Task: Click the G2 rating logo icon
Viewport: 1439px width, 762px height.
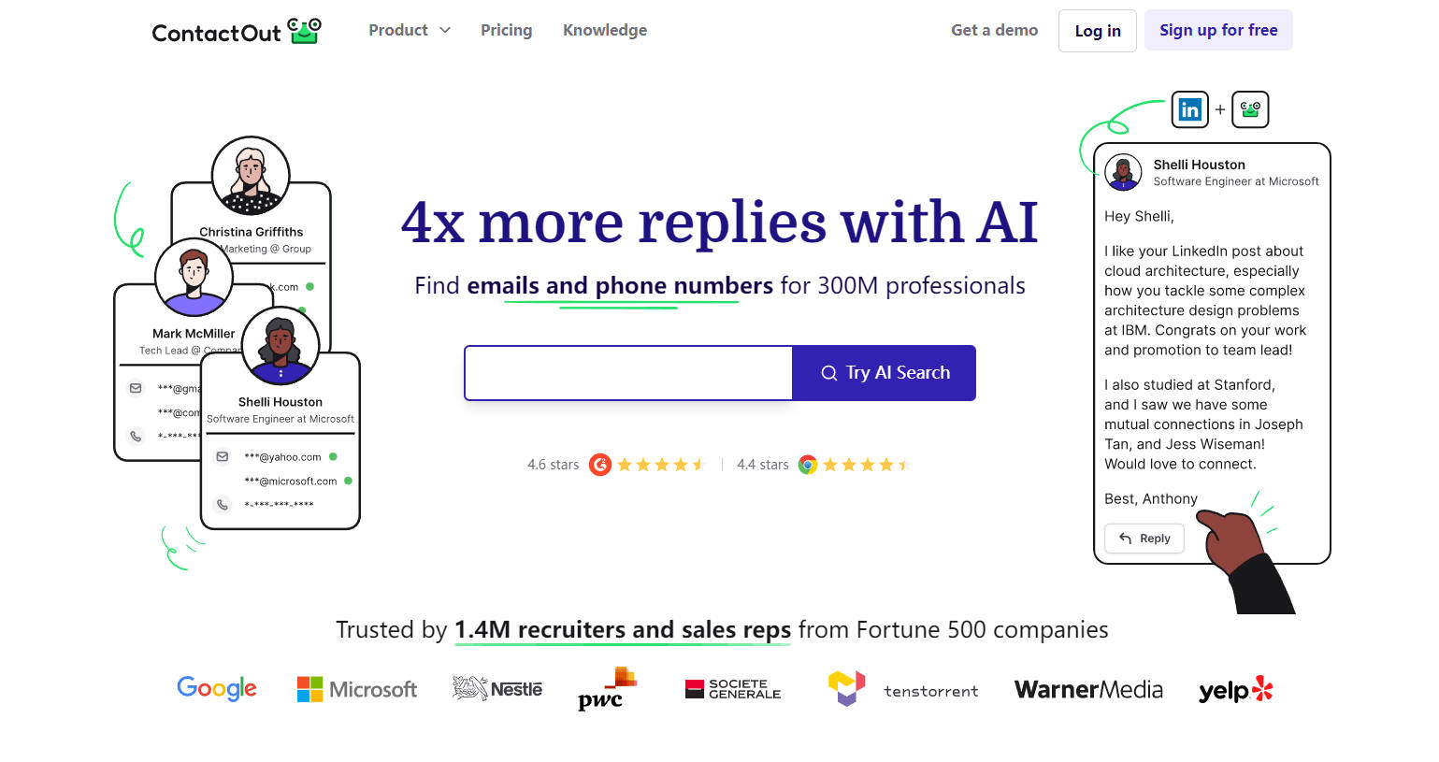Action: pos(600,465)
